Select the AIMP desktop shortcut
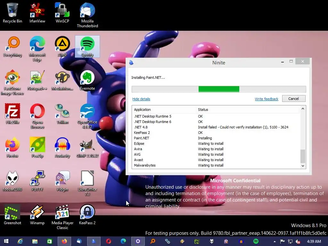The width and height of the screenshot is (328, 246). [62, 47]
